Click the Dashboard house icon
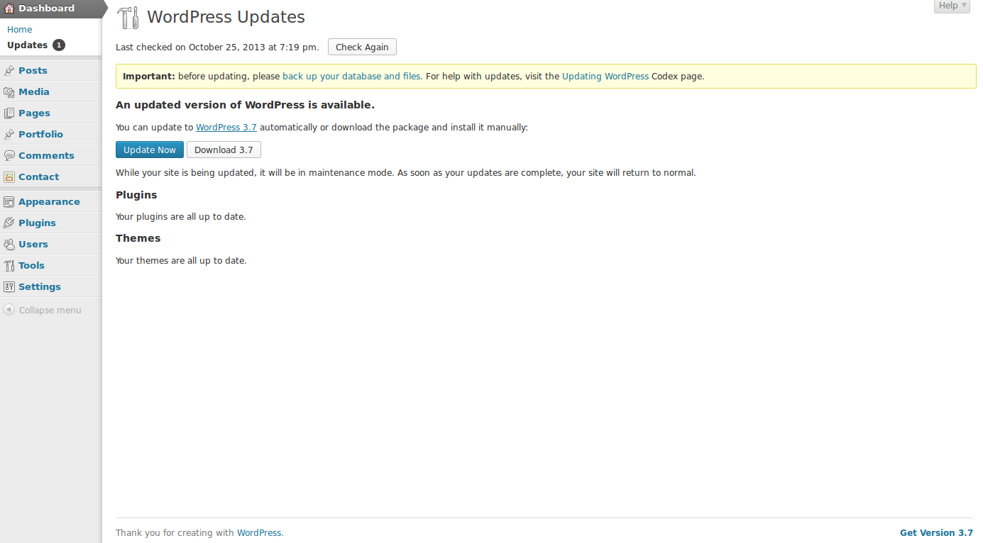 tap(9, 9)
